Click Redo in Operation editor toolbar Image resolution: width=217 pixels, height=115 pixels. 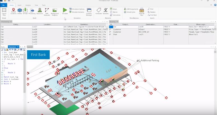(x=13, y=50)
